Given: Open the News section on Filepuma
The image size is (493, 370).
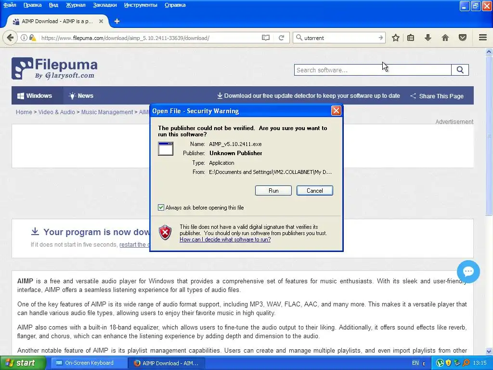Looking at the screenshot, I should tap(81, 96).
